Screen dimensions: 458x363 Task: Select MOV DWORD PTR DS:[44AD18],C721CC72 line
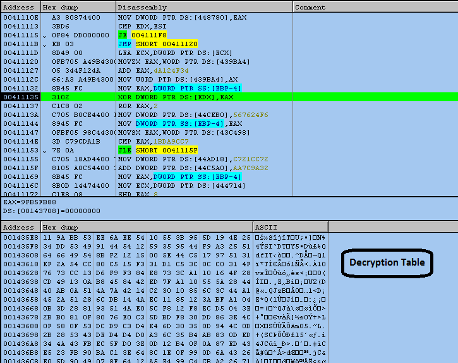(193, 159)
